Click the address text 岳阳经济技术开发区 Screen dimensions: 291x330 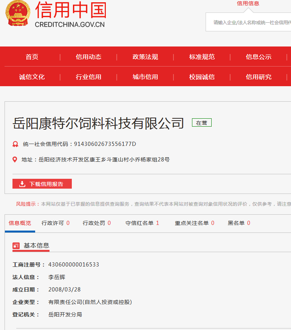pos(64,160)
